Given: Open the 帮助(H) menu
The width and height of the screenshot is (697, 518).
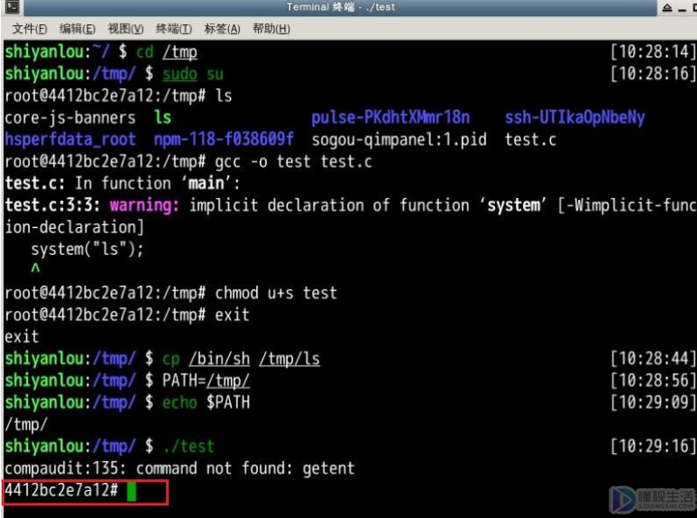Looking at the screenshot, I should click(x=271, y=29).
